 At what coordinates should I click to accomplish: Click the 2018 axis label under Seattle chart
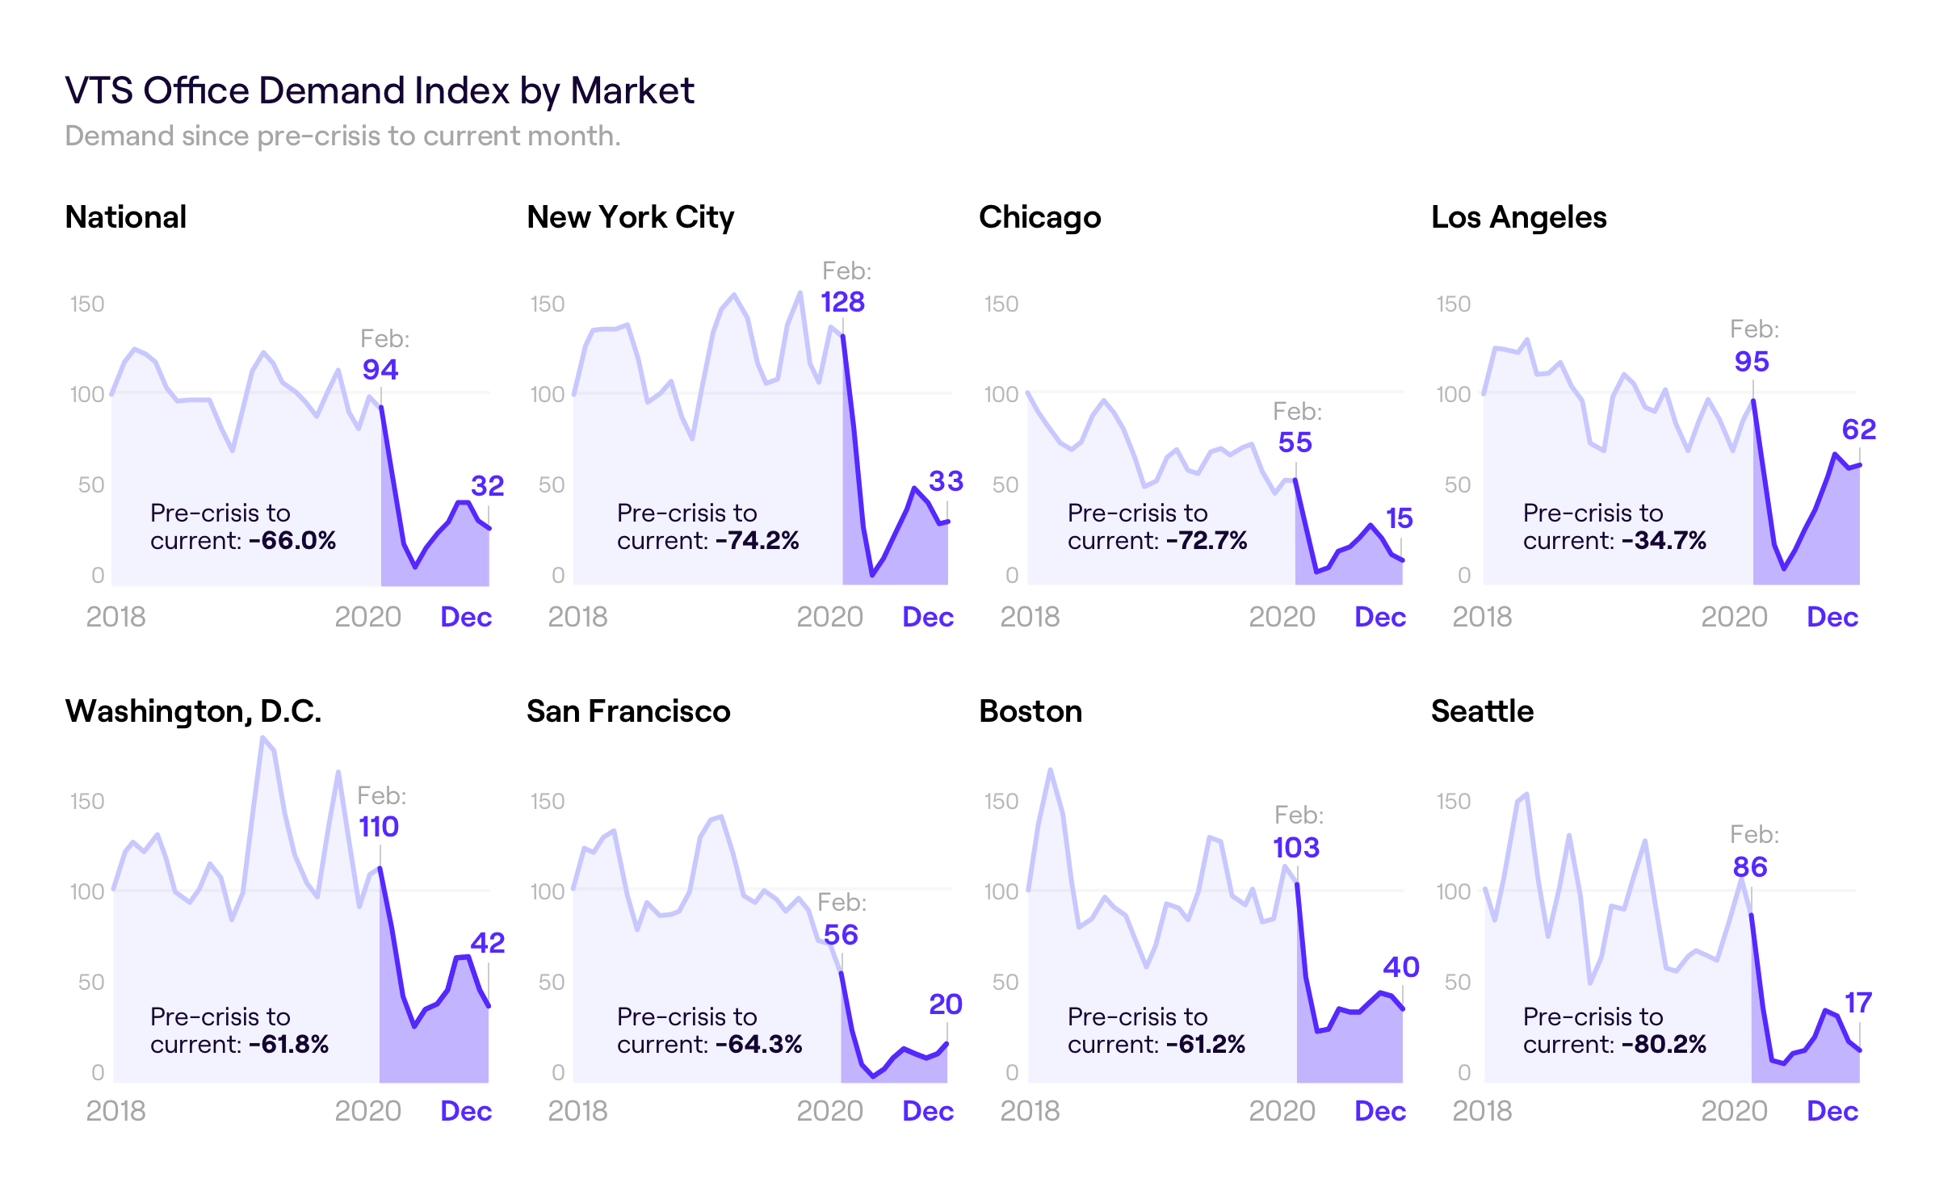coord(1482,1111)
